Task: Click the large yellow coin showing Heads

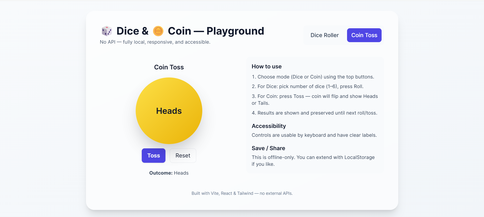Action: click(169, 111)
